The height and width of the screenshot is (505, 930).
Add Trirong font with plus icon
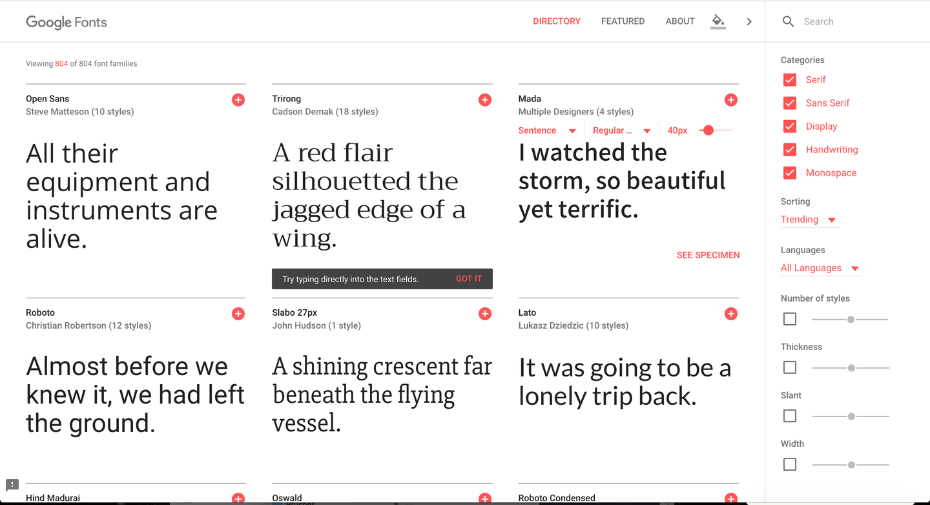click(485, 100)
